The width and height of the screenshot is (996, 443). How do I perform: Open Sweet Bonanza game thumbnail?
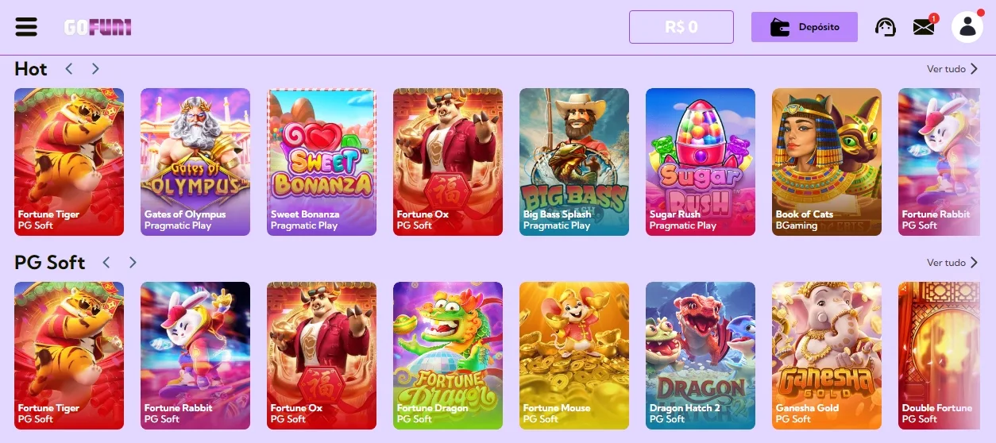(x=322, y=162)
